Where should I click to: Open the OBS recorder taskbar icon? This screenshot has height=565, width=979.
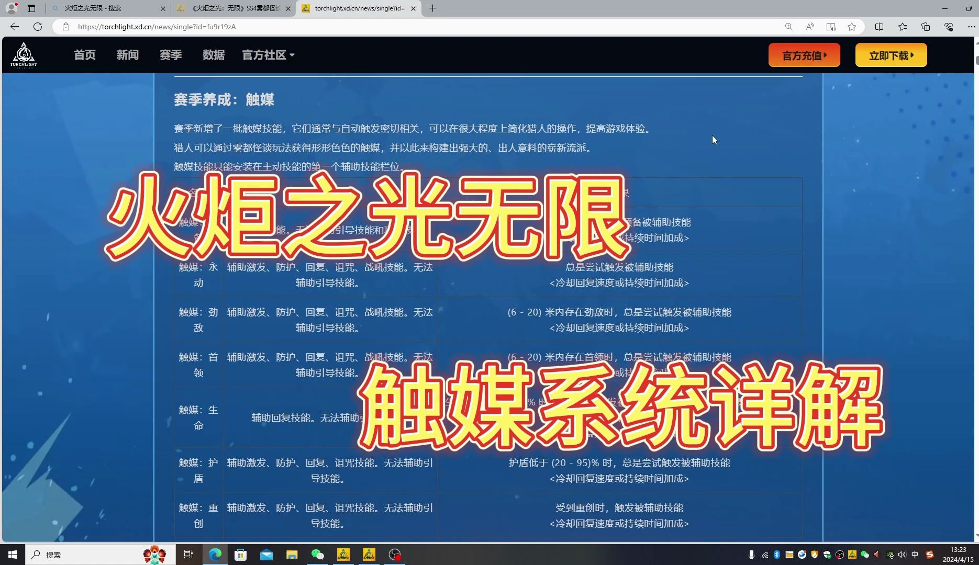(x=395, y=555)
